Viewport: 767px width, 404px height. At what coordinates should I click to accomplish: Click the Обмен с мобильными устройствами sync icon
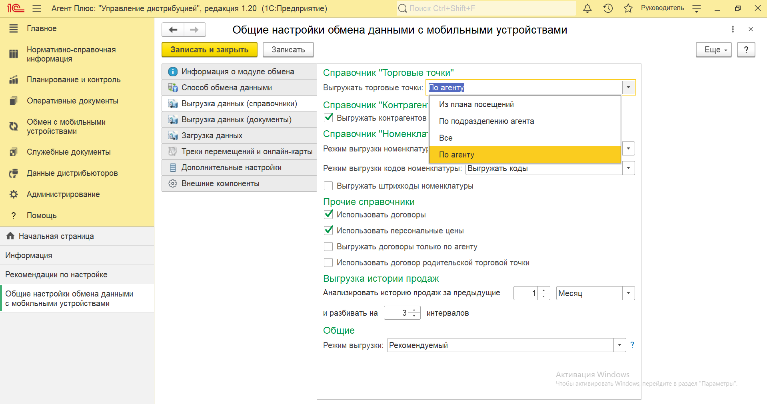[x=14, y=126]
